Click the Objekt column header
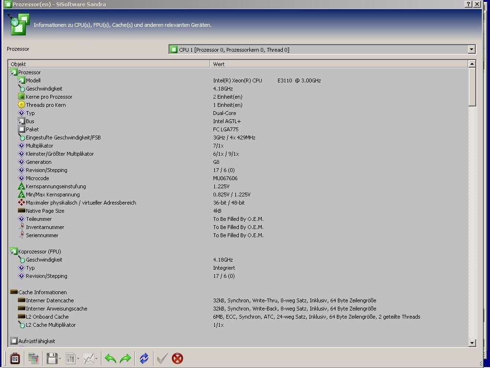The width and height of the screenshot is (490, 368). click(x=109, y=64)
